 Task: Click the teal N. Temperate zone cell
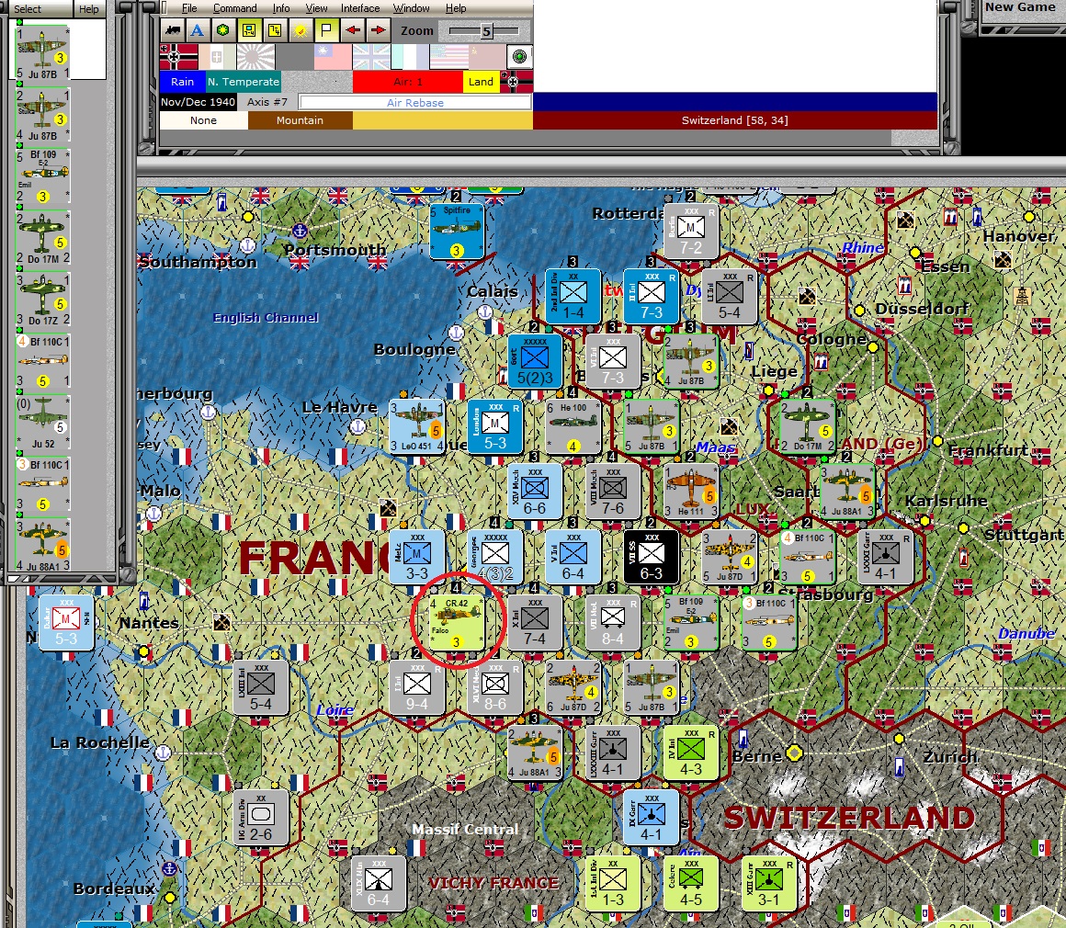[x=244, y=82]
